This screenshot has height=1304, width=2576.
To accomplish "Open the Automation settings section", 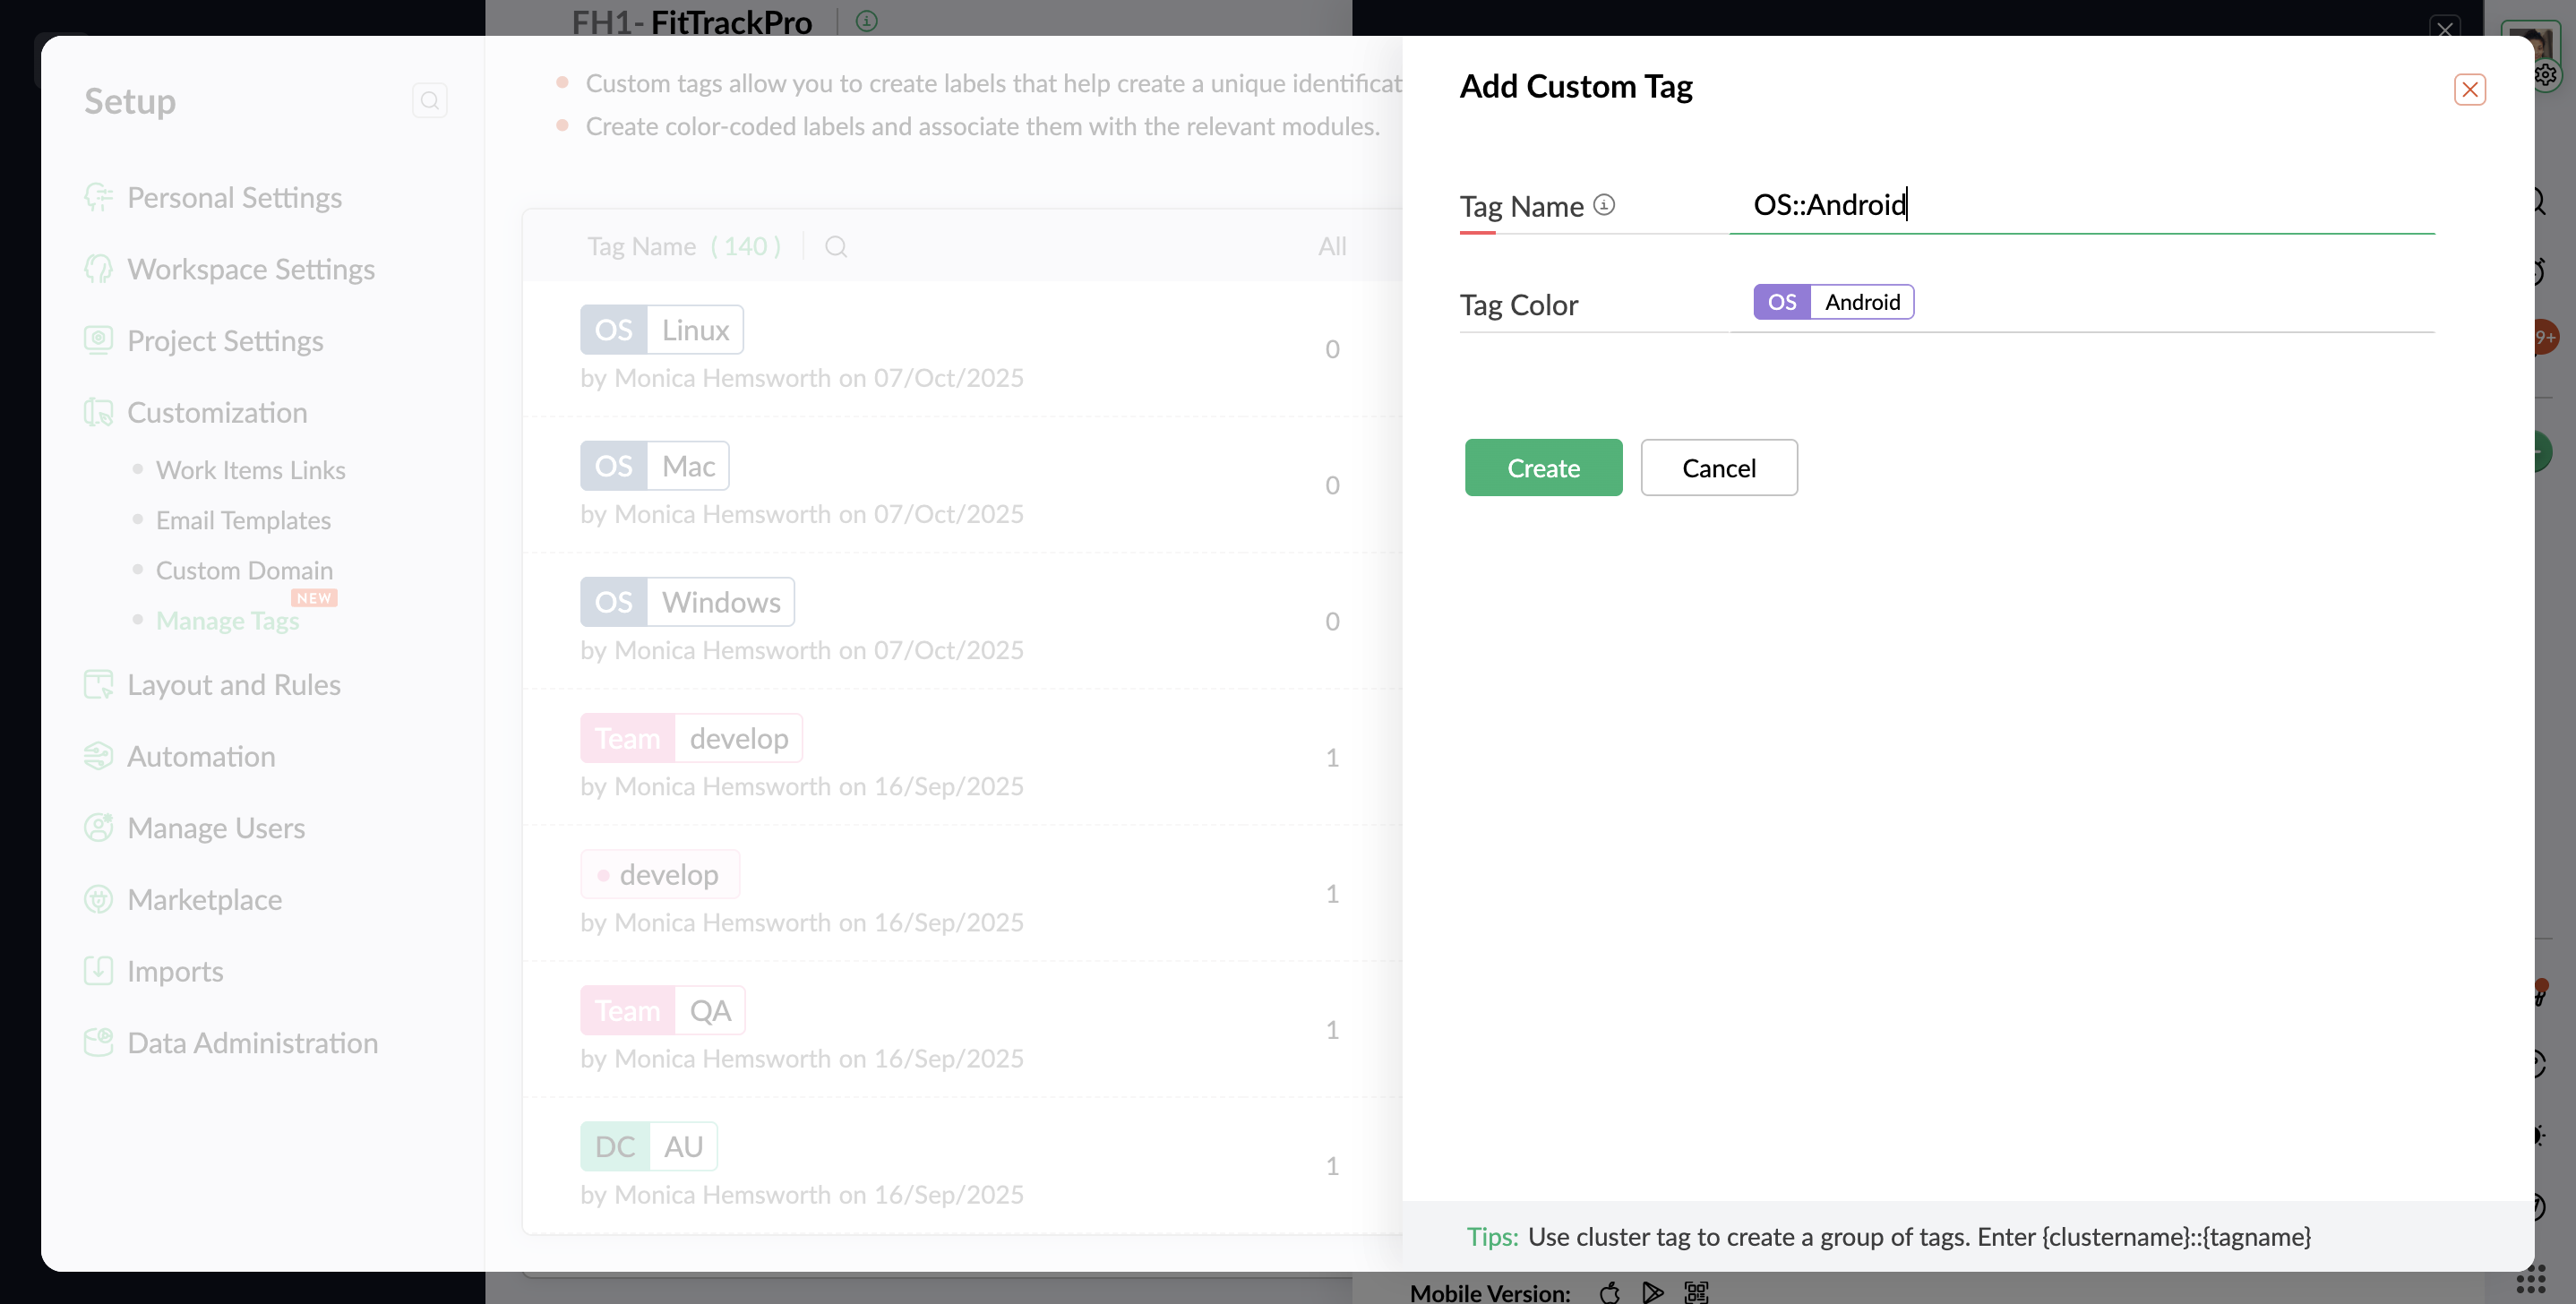I will (x=201, y=756).
